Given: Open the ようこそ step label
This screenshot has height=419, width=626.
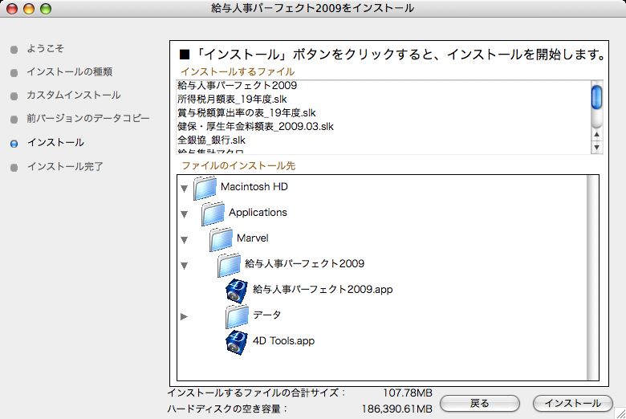Looking at the screenshot, I should point(45,48).
